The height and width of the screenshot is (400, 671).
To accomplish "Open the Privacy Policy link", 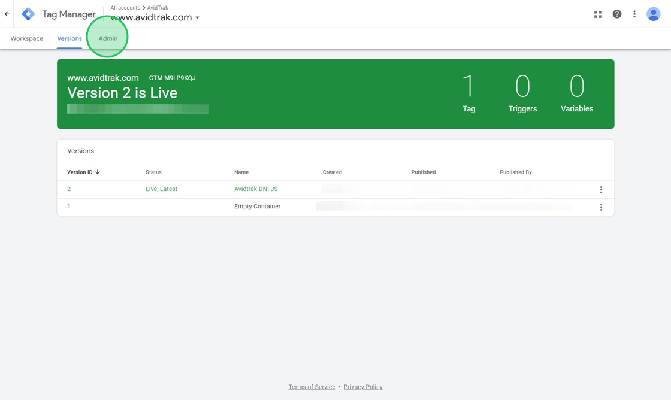I will tap(363, 387).
